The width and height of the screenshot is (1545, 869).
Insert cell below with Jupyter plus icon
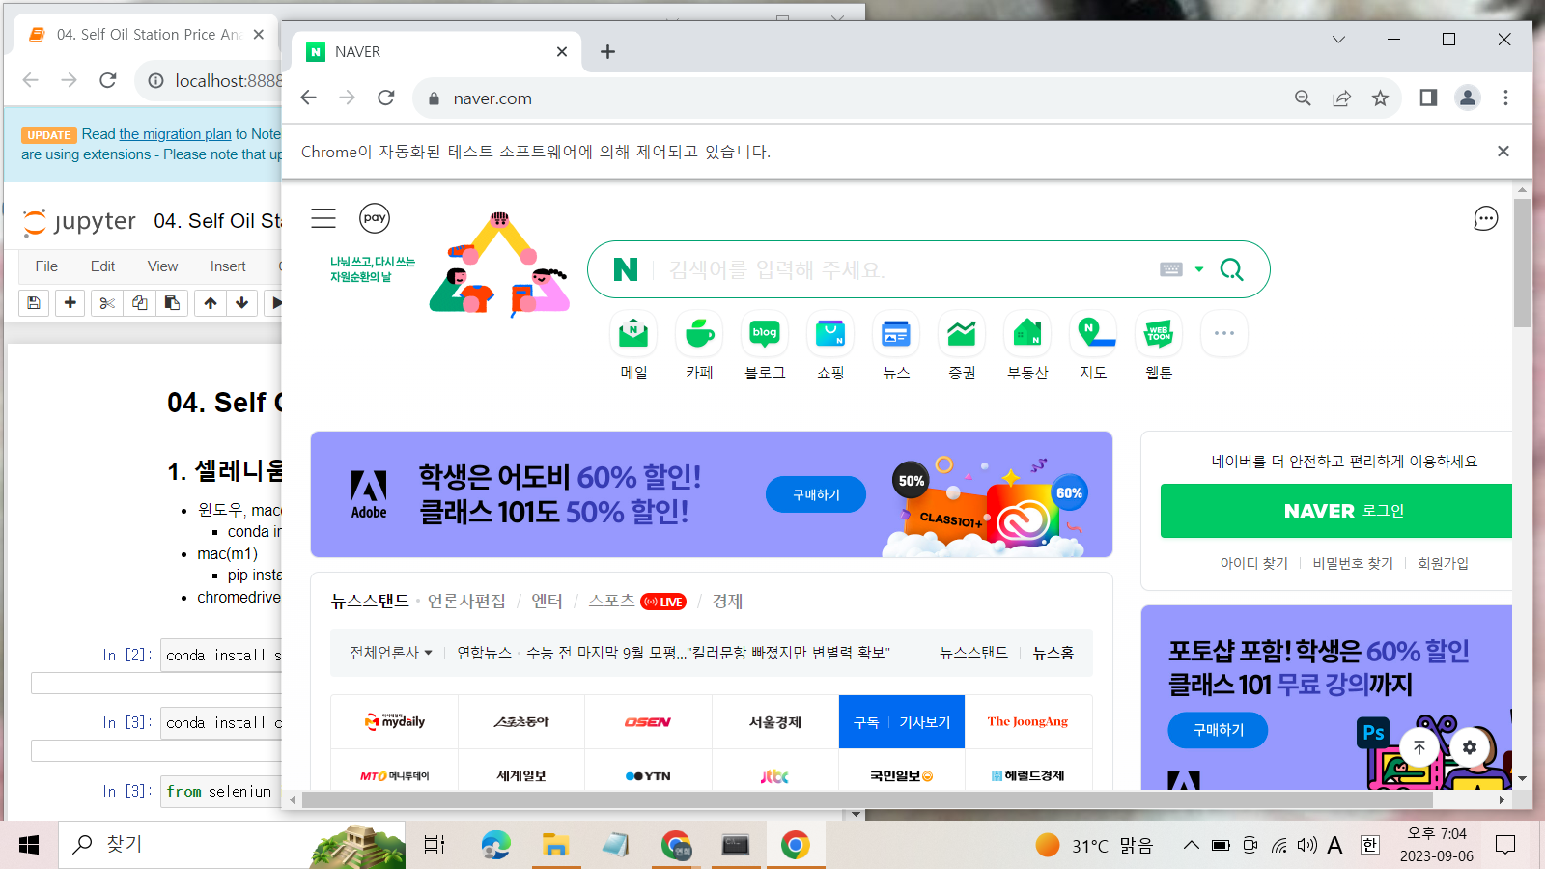coord(70,303)
